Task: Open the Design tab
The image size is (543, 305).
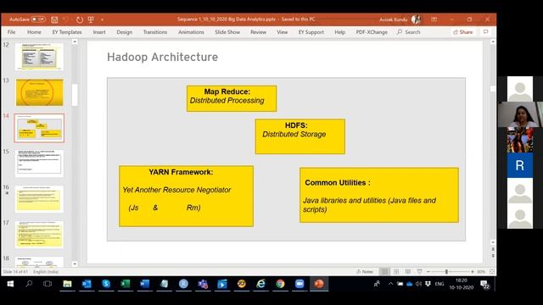Action: tap(125, 32)
